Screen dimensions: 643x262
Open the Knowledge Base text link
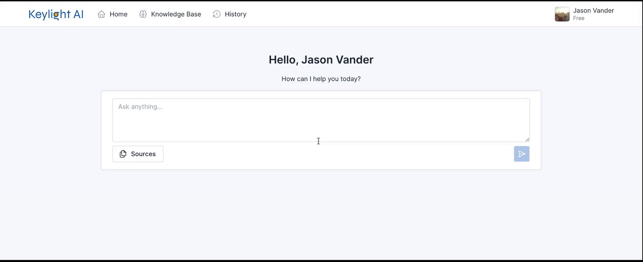pos(176,14)
